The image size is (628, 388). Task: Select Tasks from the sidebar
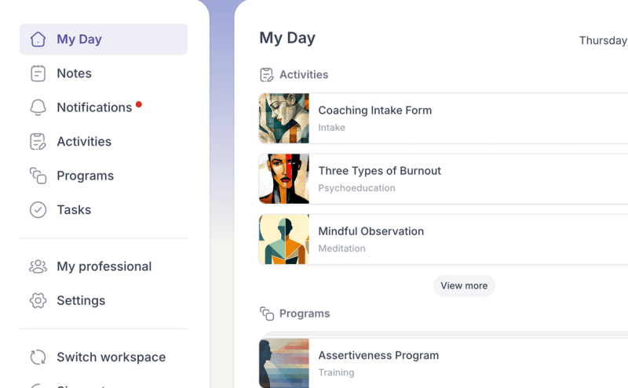tap(74, 210)
